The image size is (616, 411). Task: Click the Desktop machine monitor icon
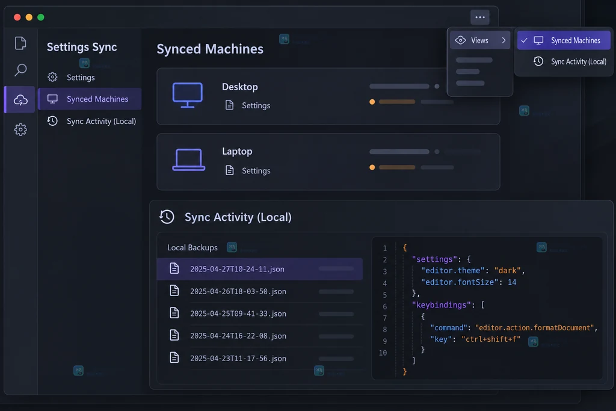(x=188, y=95)
